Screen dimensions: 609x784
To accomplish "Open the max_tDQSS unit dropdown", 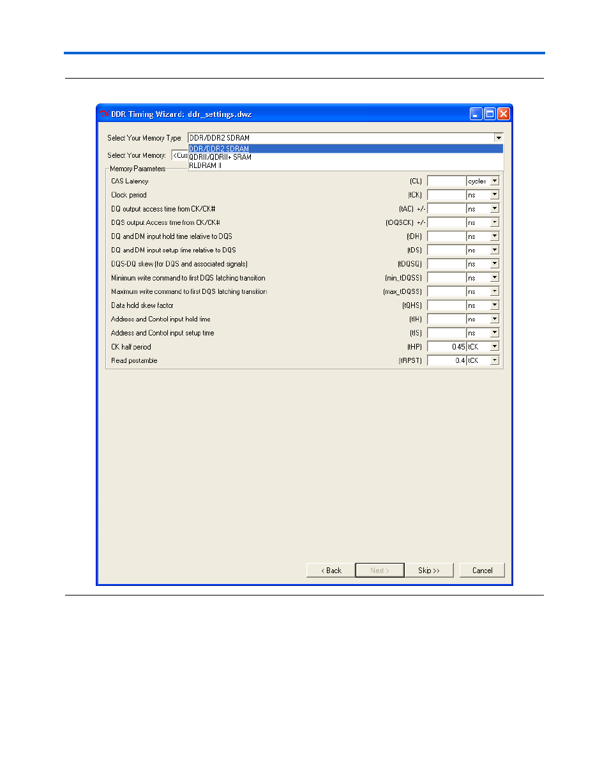I will click(x=494, y=291).
